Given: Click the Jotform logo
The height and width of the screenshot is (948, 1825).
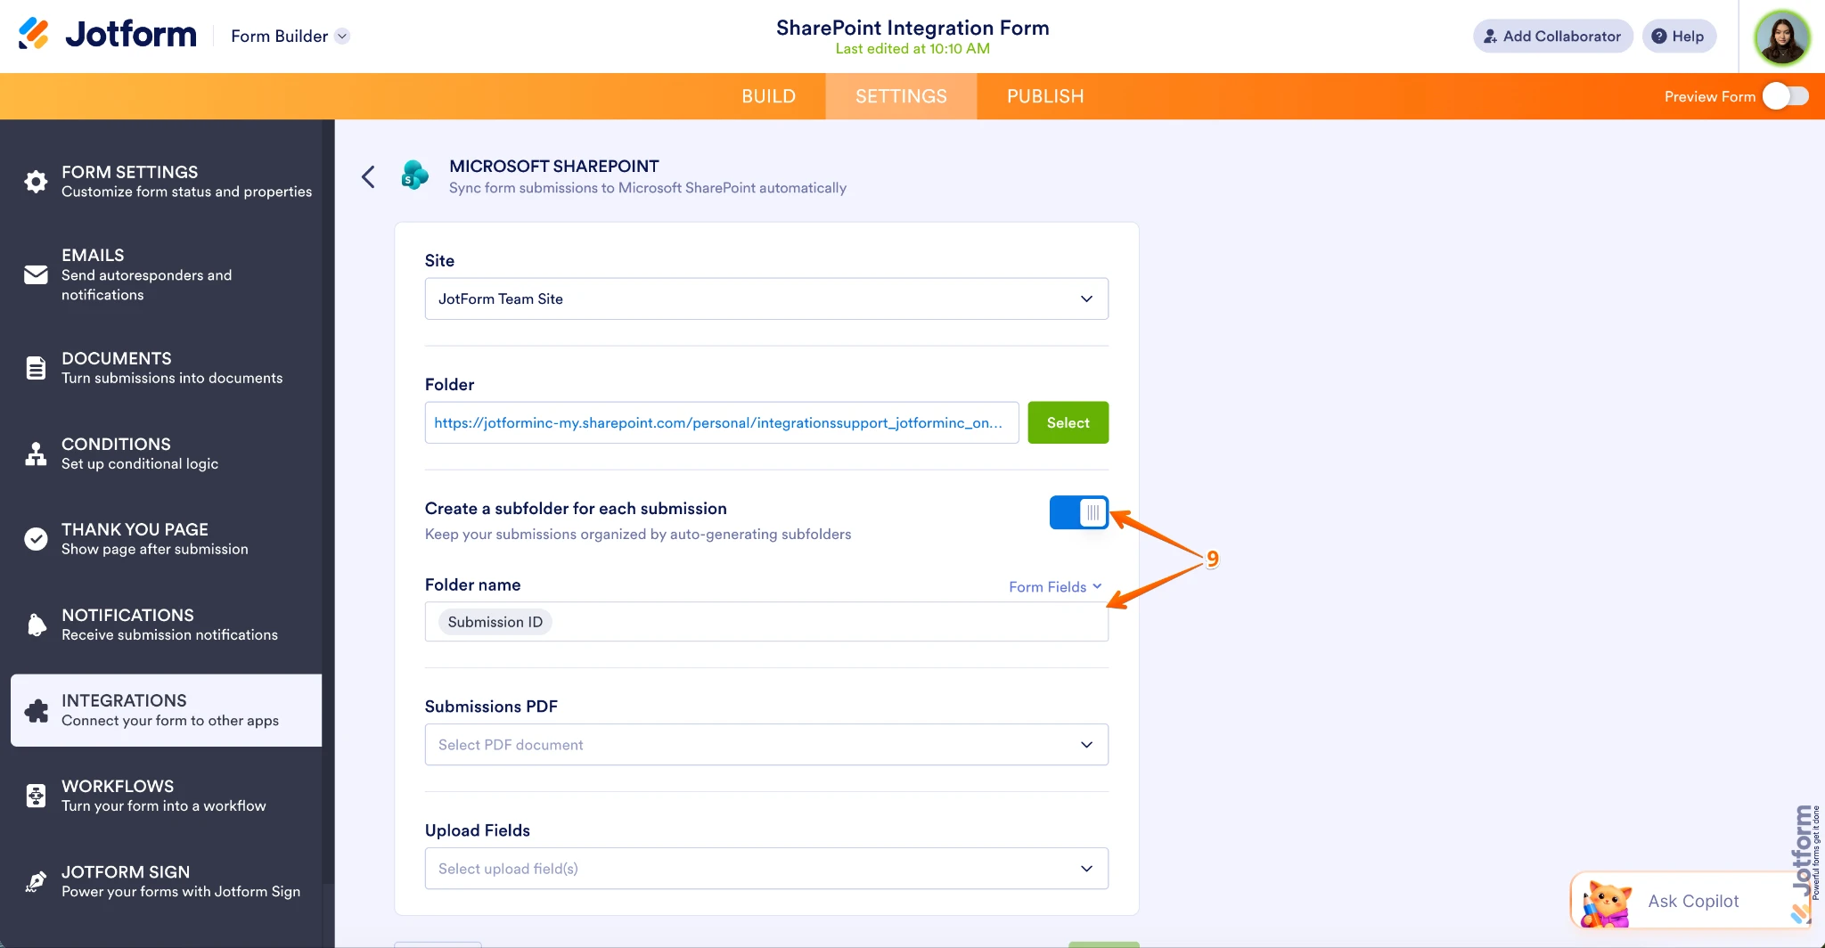Looking at the screenshot, I should click(107, 35).
